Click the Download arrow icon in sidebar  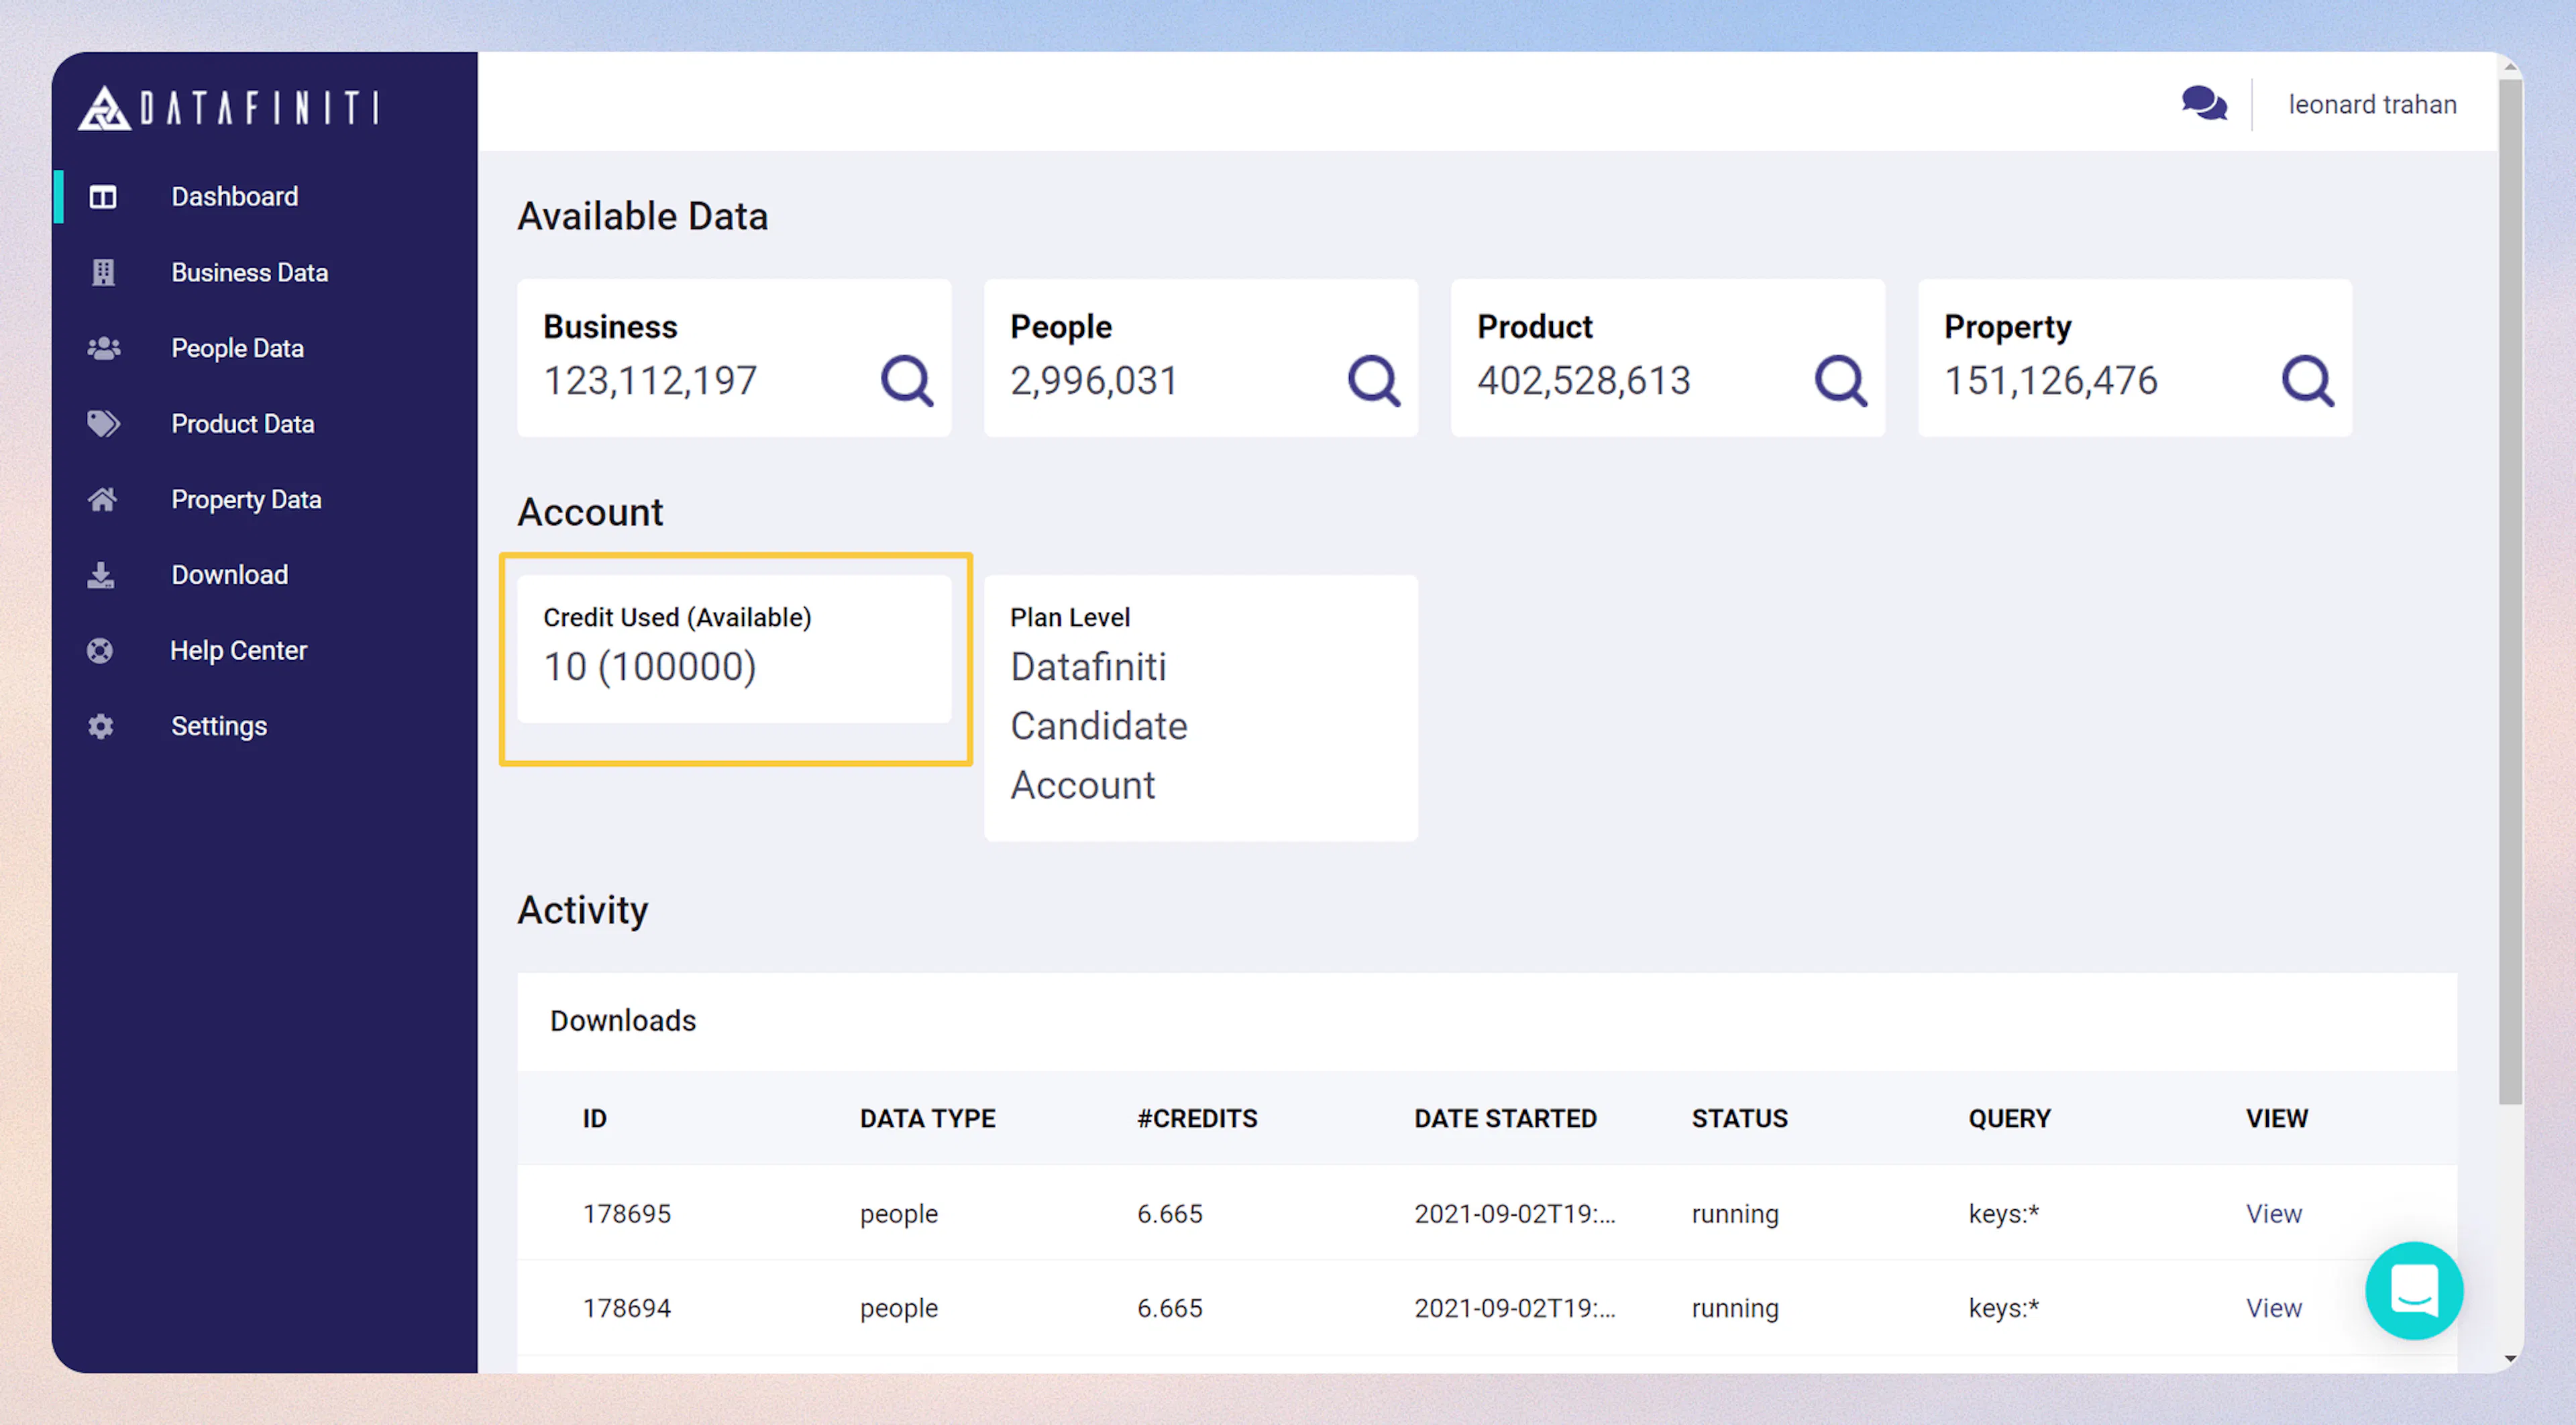click(x=102, y=574)
